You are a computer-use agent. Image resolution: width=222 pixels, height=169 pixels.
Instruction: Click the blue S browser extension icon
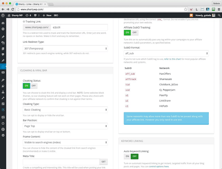(208, 9)
